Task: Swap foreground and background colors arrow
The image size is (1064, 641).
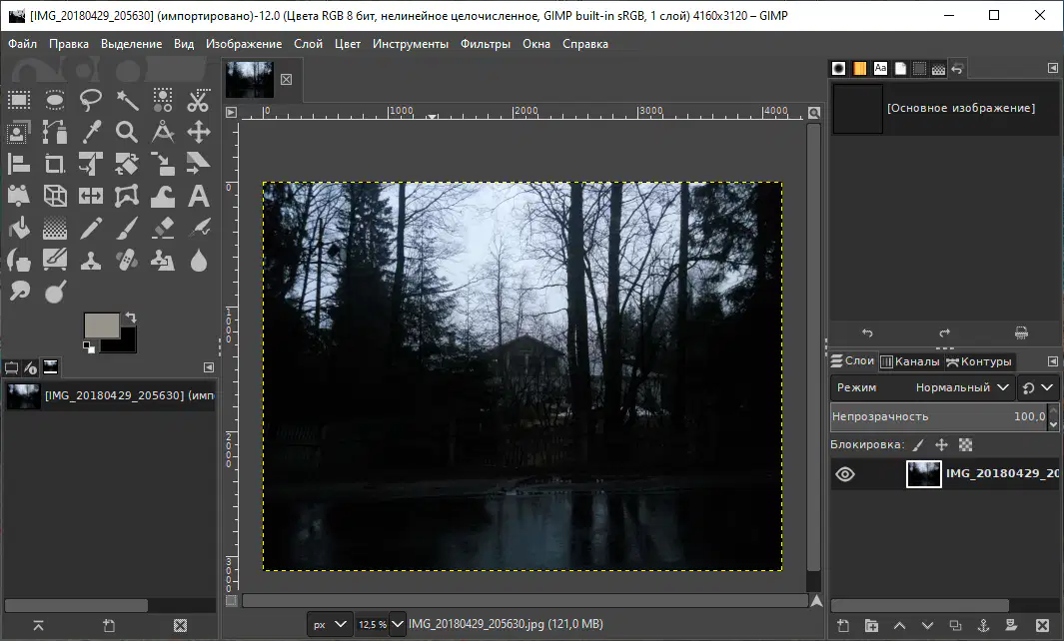Action: pos(131,318)
